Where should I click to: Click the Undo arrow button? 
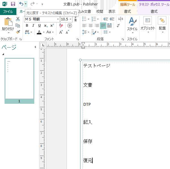click(21, 4)
